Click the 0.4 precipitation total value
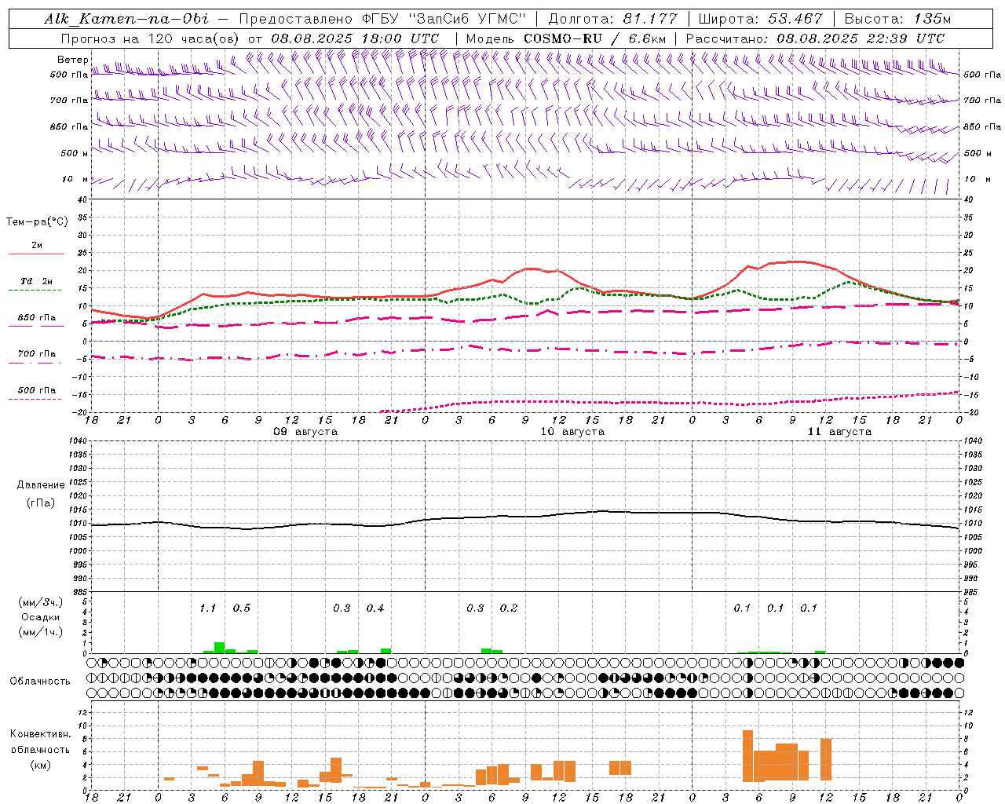Screen dimensions: 1005x804 pyautogui.click(x=375, y=608)
